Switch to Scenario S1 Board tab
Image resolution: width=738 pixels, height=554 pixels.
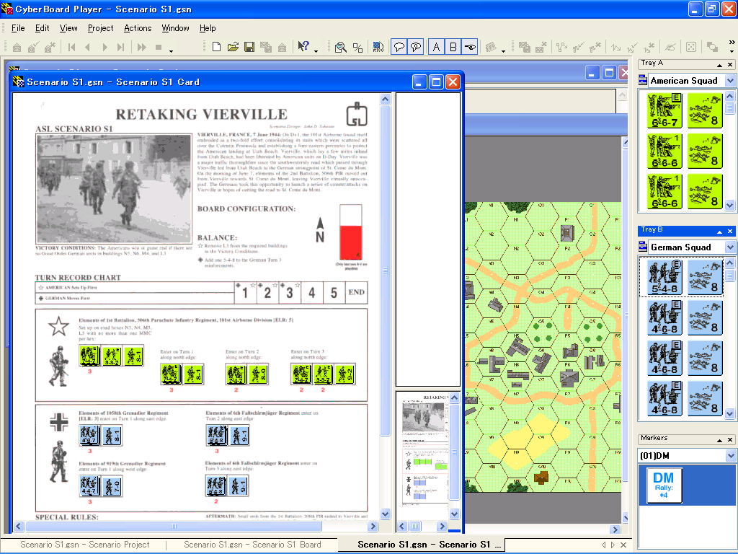252,545
